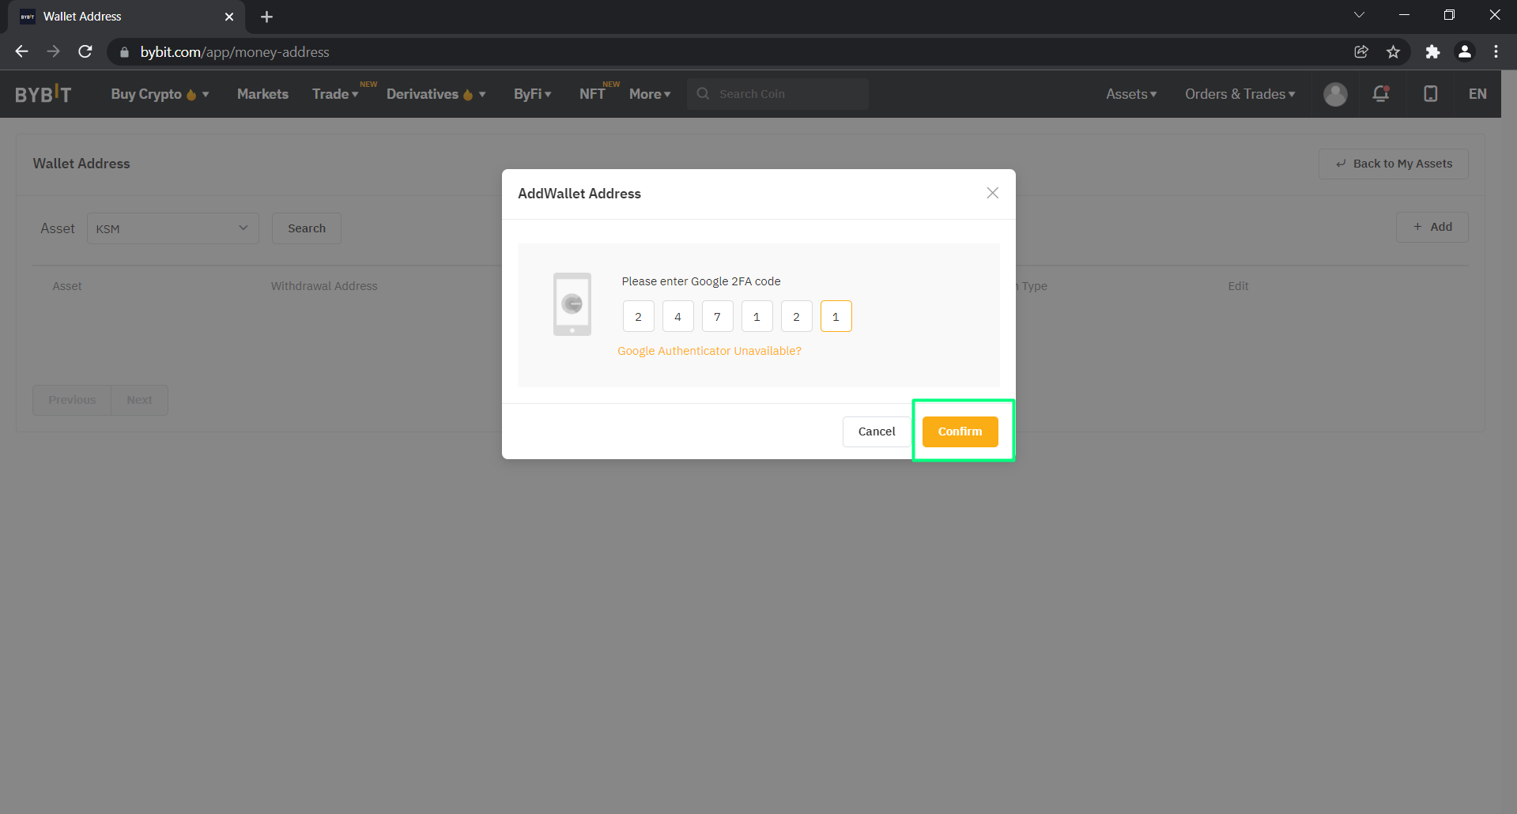
Task: Expand the KSM asset dropdown
Action: [x=172, y=228]
